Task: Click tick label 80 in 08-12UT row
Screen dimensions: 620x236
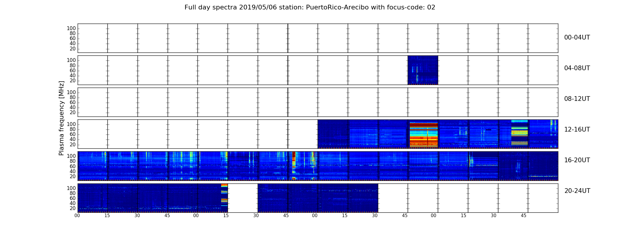Action: 73,98
